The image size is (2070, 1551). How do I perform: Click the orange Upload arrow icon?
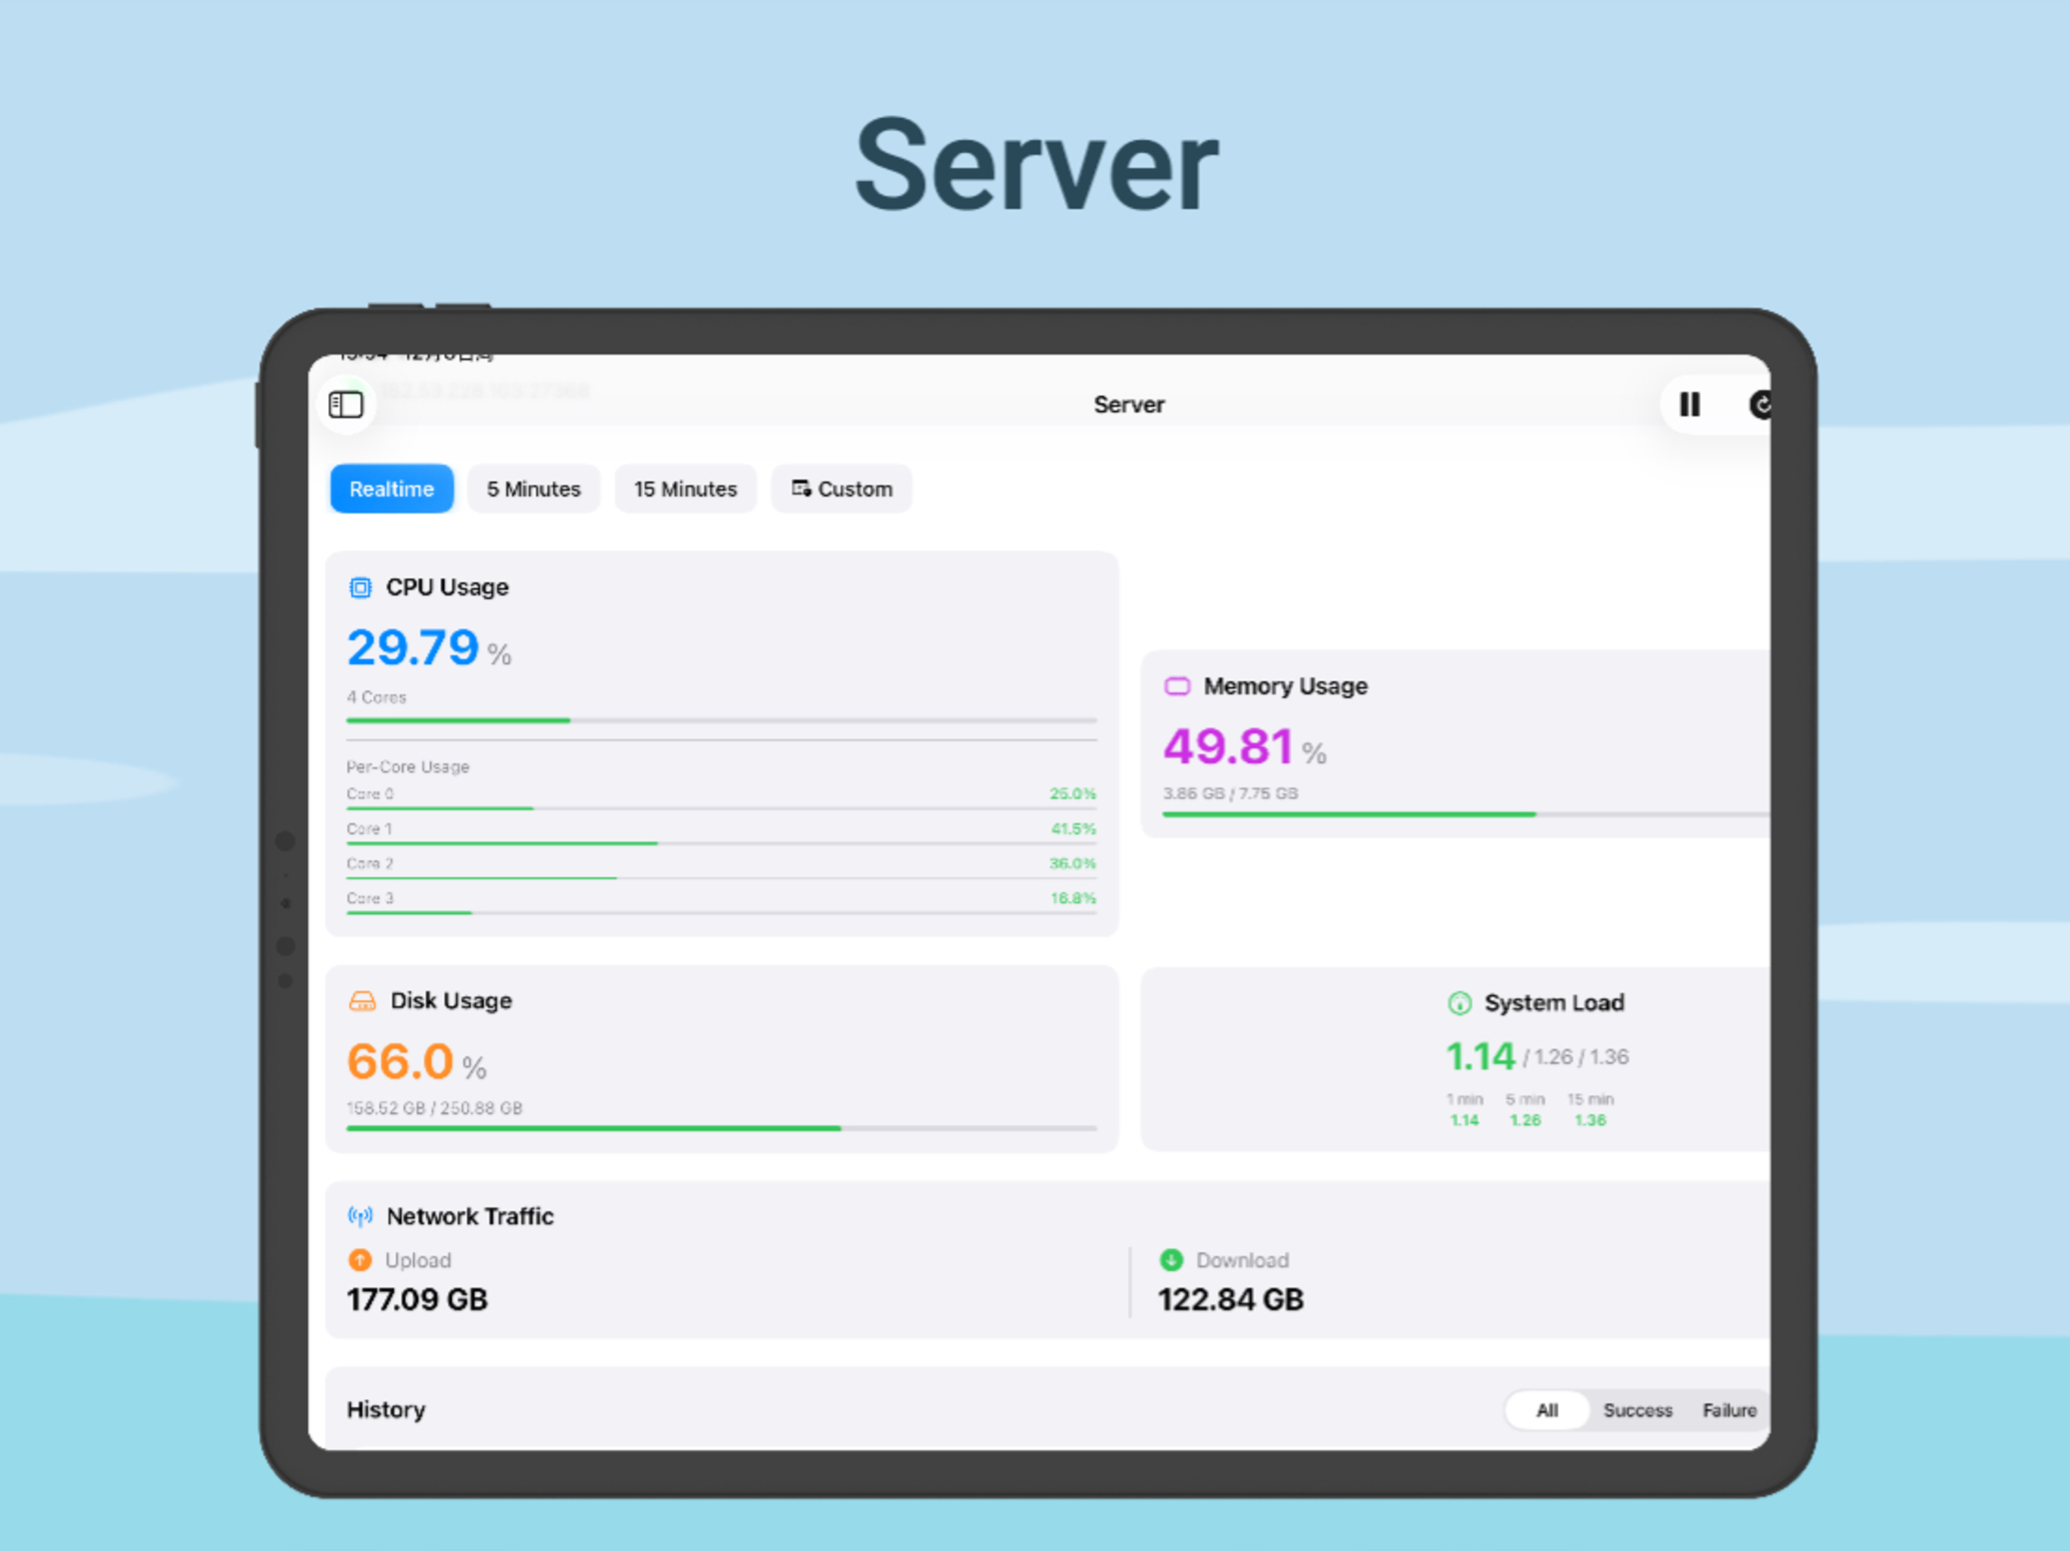359,1260
